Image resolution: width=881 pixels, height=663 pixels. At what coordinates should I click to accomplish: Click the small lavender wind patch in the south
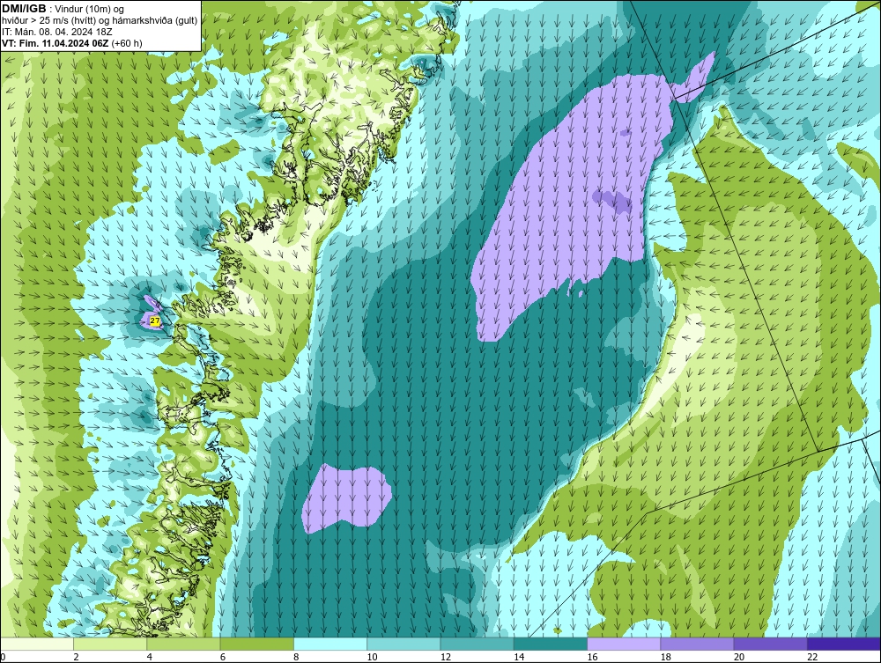tap(345, 497)
